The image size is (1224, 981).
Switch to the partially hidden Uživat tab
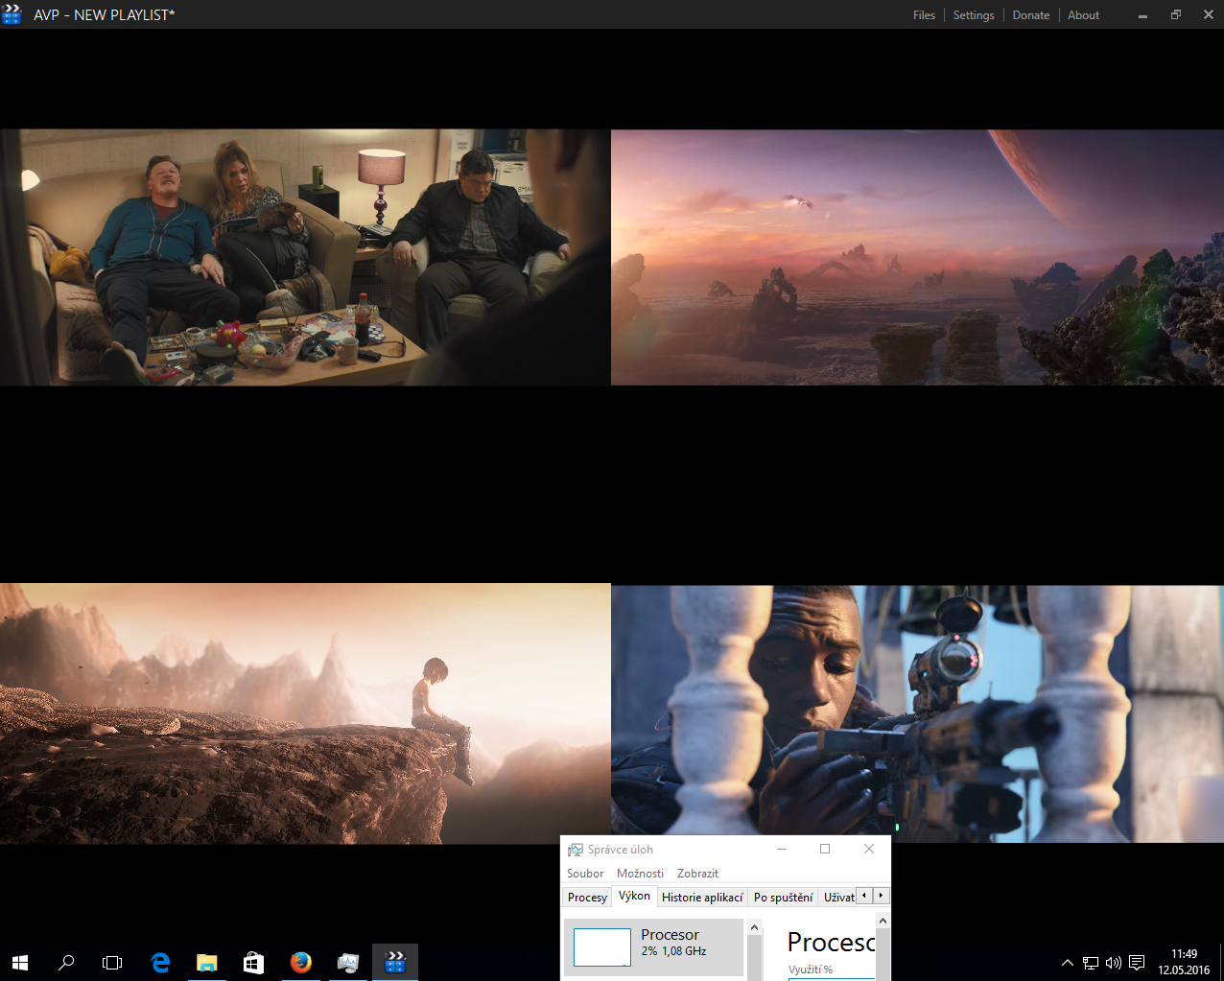(x=838, y=898)
